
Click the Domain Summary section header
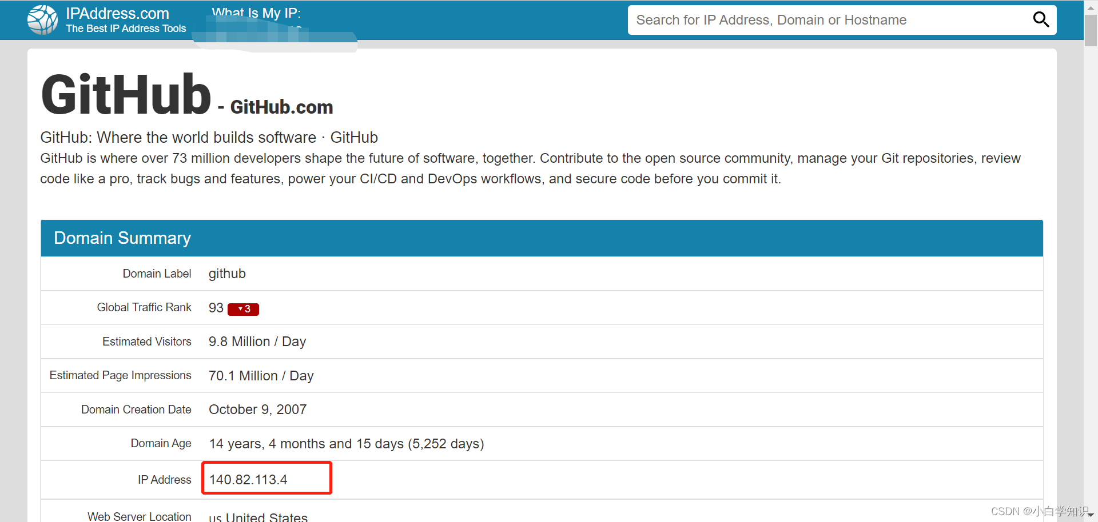click(x=542, y=238)
